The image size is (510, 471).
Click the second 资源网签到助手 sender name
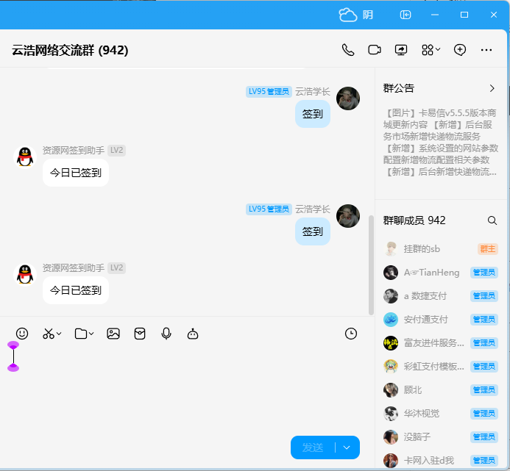[x=74, y=268]
